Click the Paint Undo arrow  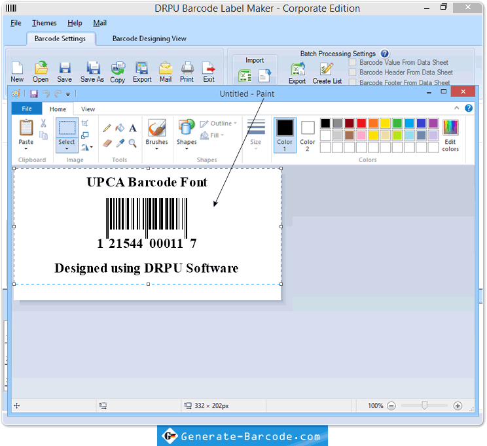tap(46, 94)
